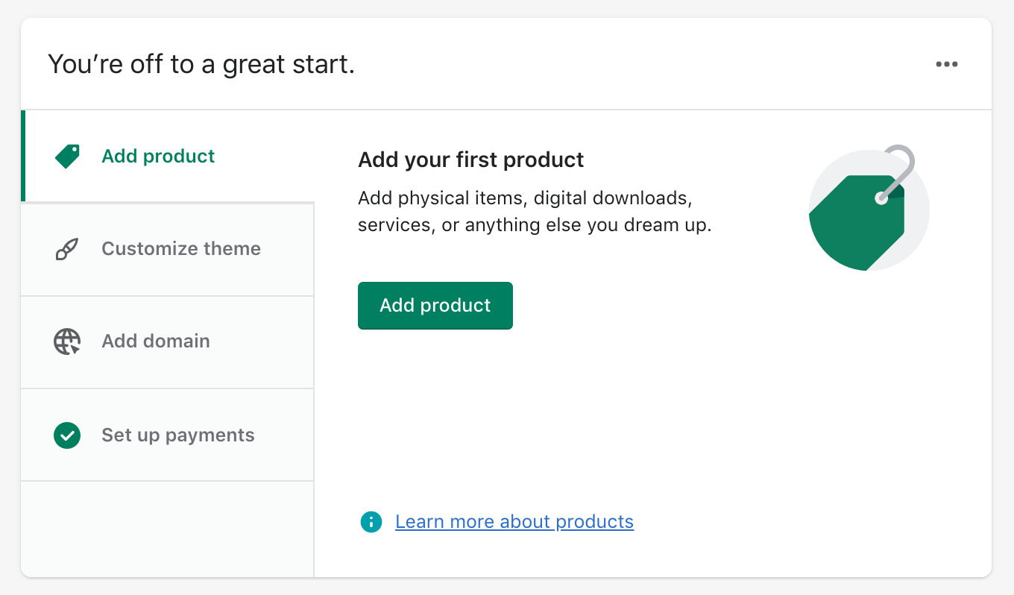Image resolution: width=1014 pixels, height=595 pixels.
Task: Switch to the Customize theme tab
Action: tap(180, 249)
